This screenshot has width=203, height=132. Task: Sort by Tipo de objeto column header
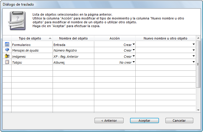tap(32, 38)
